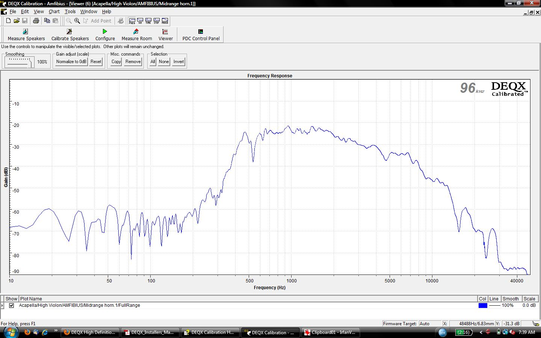Launch Calibrate Speakers wizard

[70, 35]
